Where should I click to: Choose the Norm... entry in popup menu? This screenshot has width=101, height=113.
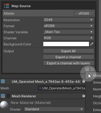[93, 89]
